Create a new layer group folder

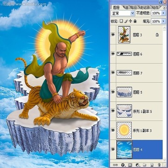click(145, 165)
